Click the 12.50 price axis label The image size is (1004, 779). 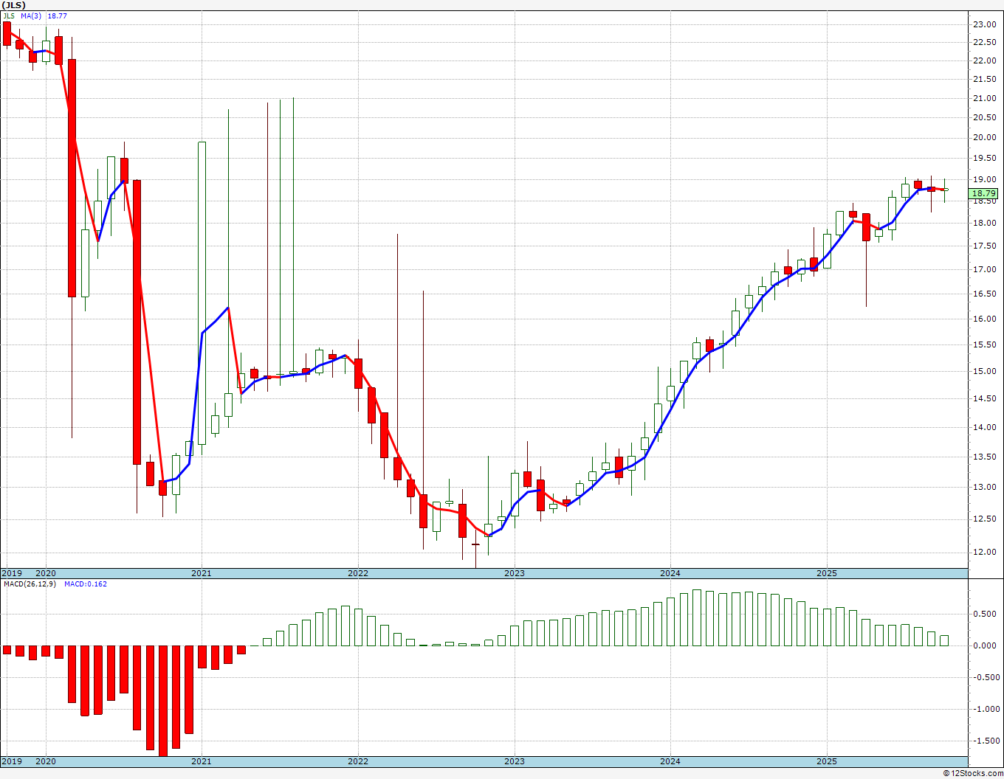(x=985, y=519)
